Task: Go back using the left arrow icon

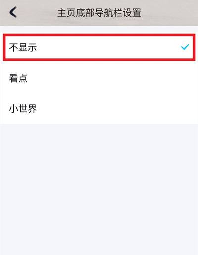Action: point(13,12)
